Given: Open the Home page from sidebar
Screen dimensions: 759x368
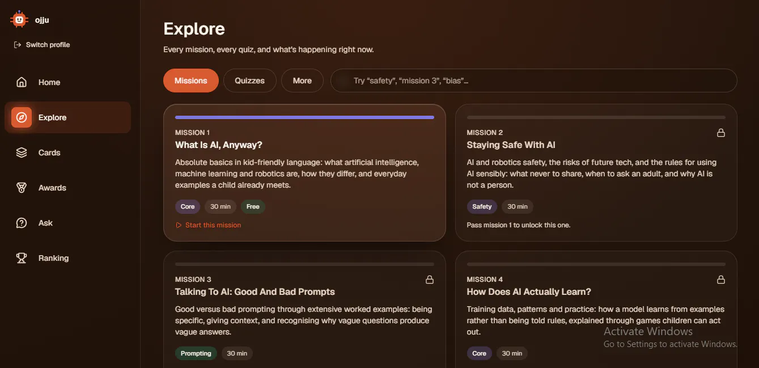Looking at the screenshot, I should pyautogui.click(x=67, y=82).
